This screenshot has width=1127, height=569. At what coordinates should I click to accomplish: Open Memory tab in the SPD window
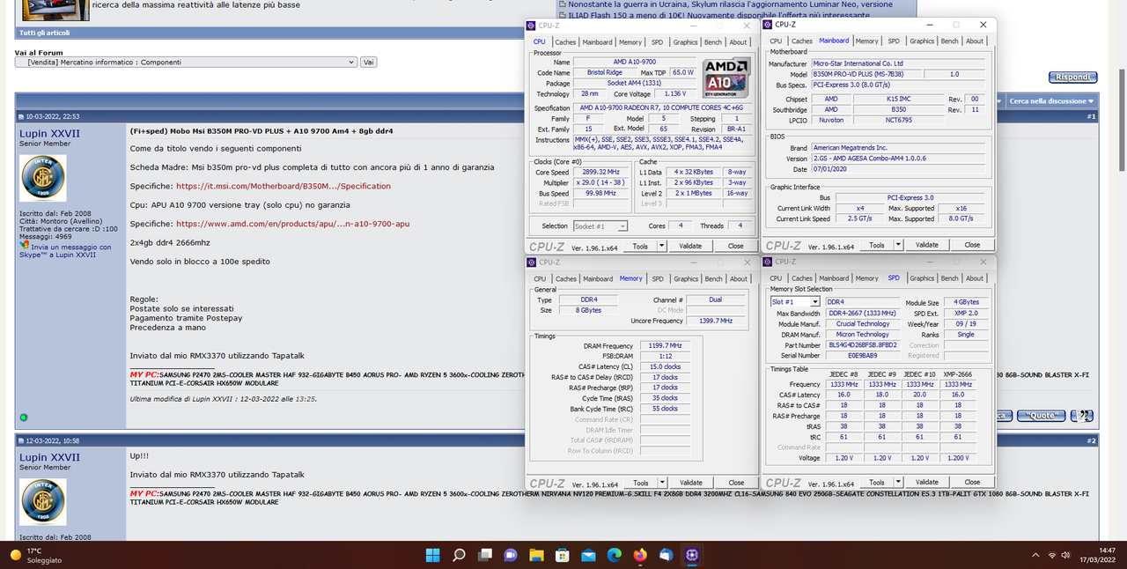point(867,278)
